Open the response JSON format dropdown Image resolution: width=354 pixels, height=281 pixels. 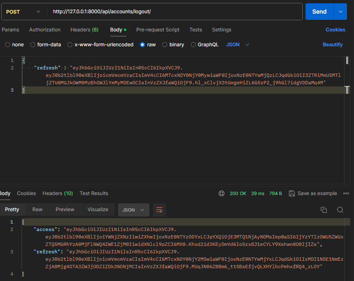pyautogui.click(x=134, y=210)
